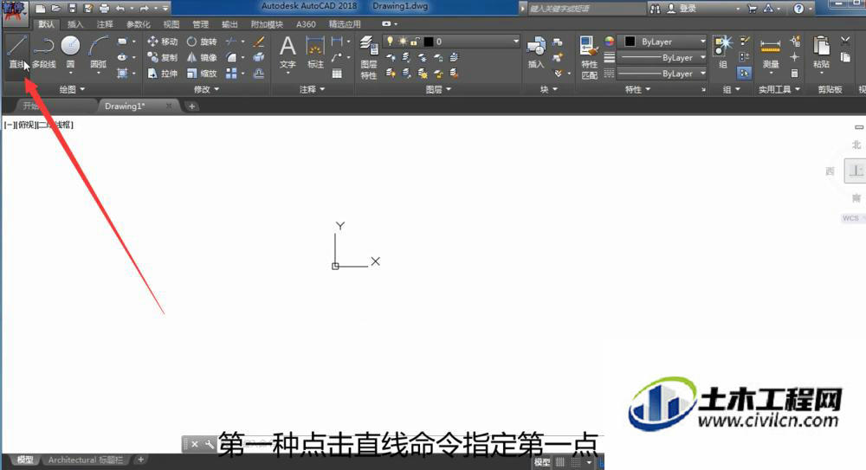This screenshot has height=470, width=866.
Task: Click the Paste (粘贴) button
Action: tap(821, 53)
